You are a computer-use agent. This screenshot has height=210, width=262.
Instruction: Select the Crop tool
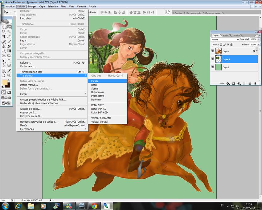4,36
